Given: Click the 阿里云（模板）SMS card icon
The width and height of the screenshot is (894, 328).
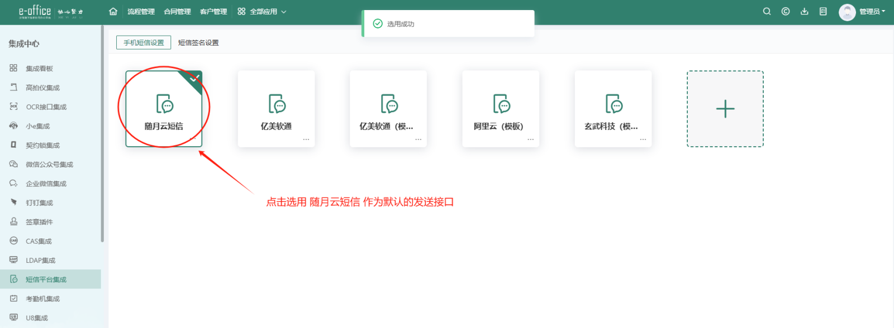Looking at the screenshot, I should pyautogui.click(x=501, y=104).
